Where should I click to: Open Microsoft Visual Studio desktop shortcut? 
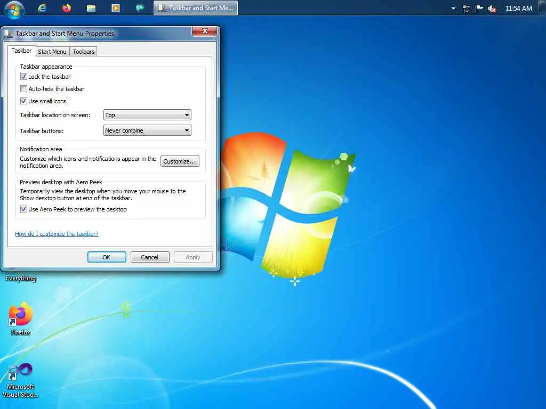click(21, 380)
